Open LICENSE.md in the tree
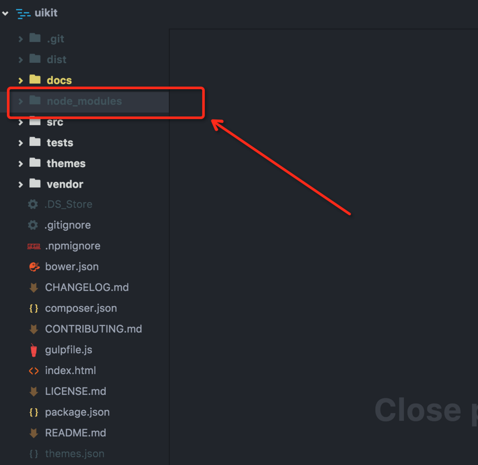 [76, 391]
